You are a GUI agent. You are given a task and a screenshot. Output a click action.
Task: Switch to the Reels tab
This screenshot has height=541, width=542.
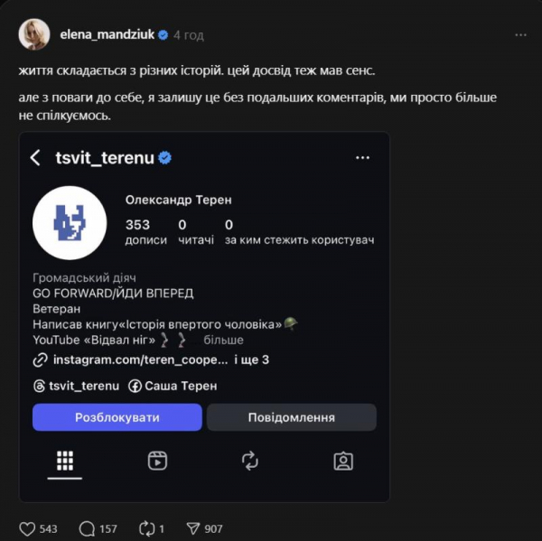pos(157,461)
